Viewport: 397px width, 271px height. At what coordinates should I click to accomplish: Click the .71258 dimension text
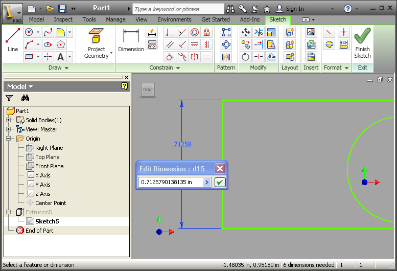tap(182, 144)
